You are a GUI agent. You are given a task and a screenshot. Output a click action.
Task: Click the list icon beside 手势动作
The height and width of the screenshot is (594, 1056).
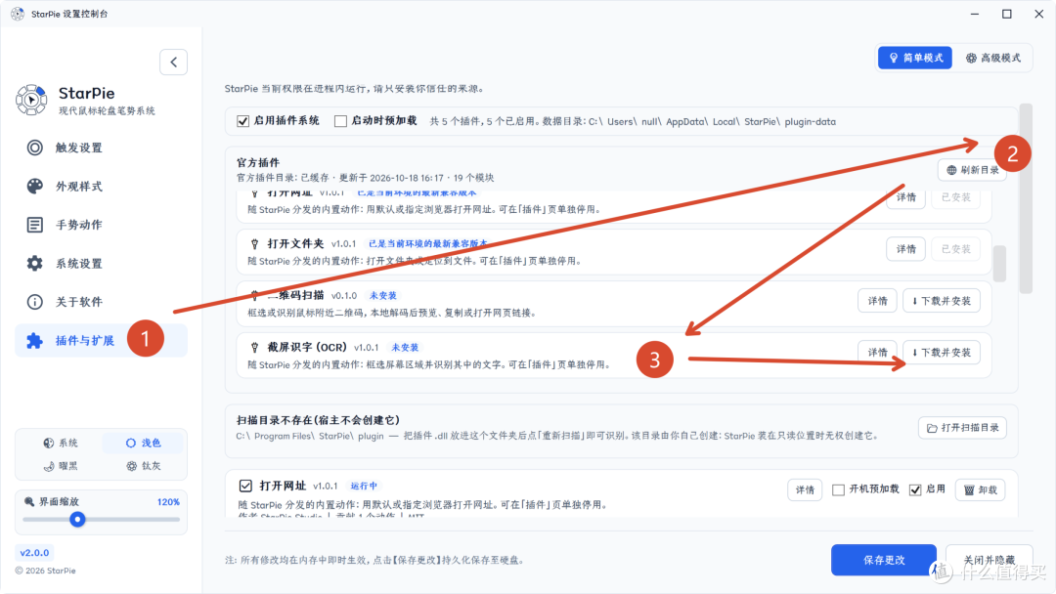coord(34,225)
